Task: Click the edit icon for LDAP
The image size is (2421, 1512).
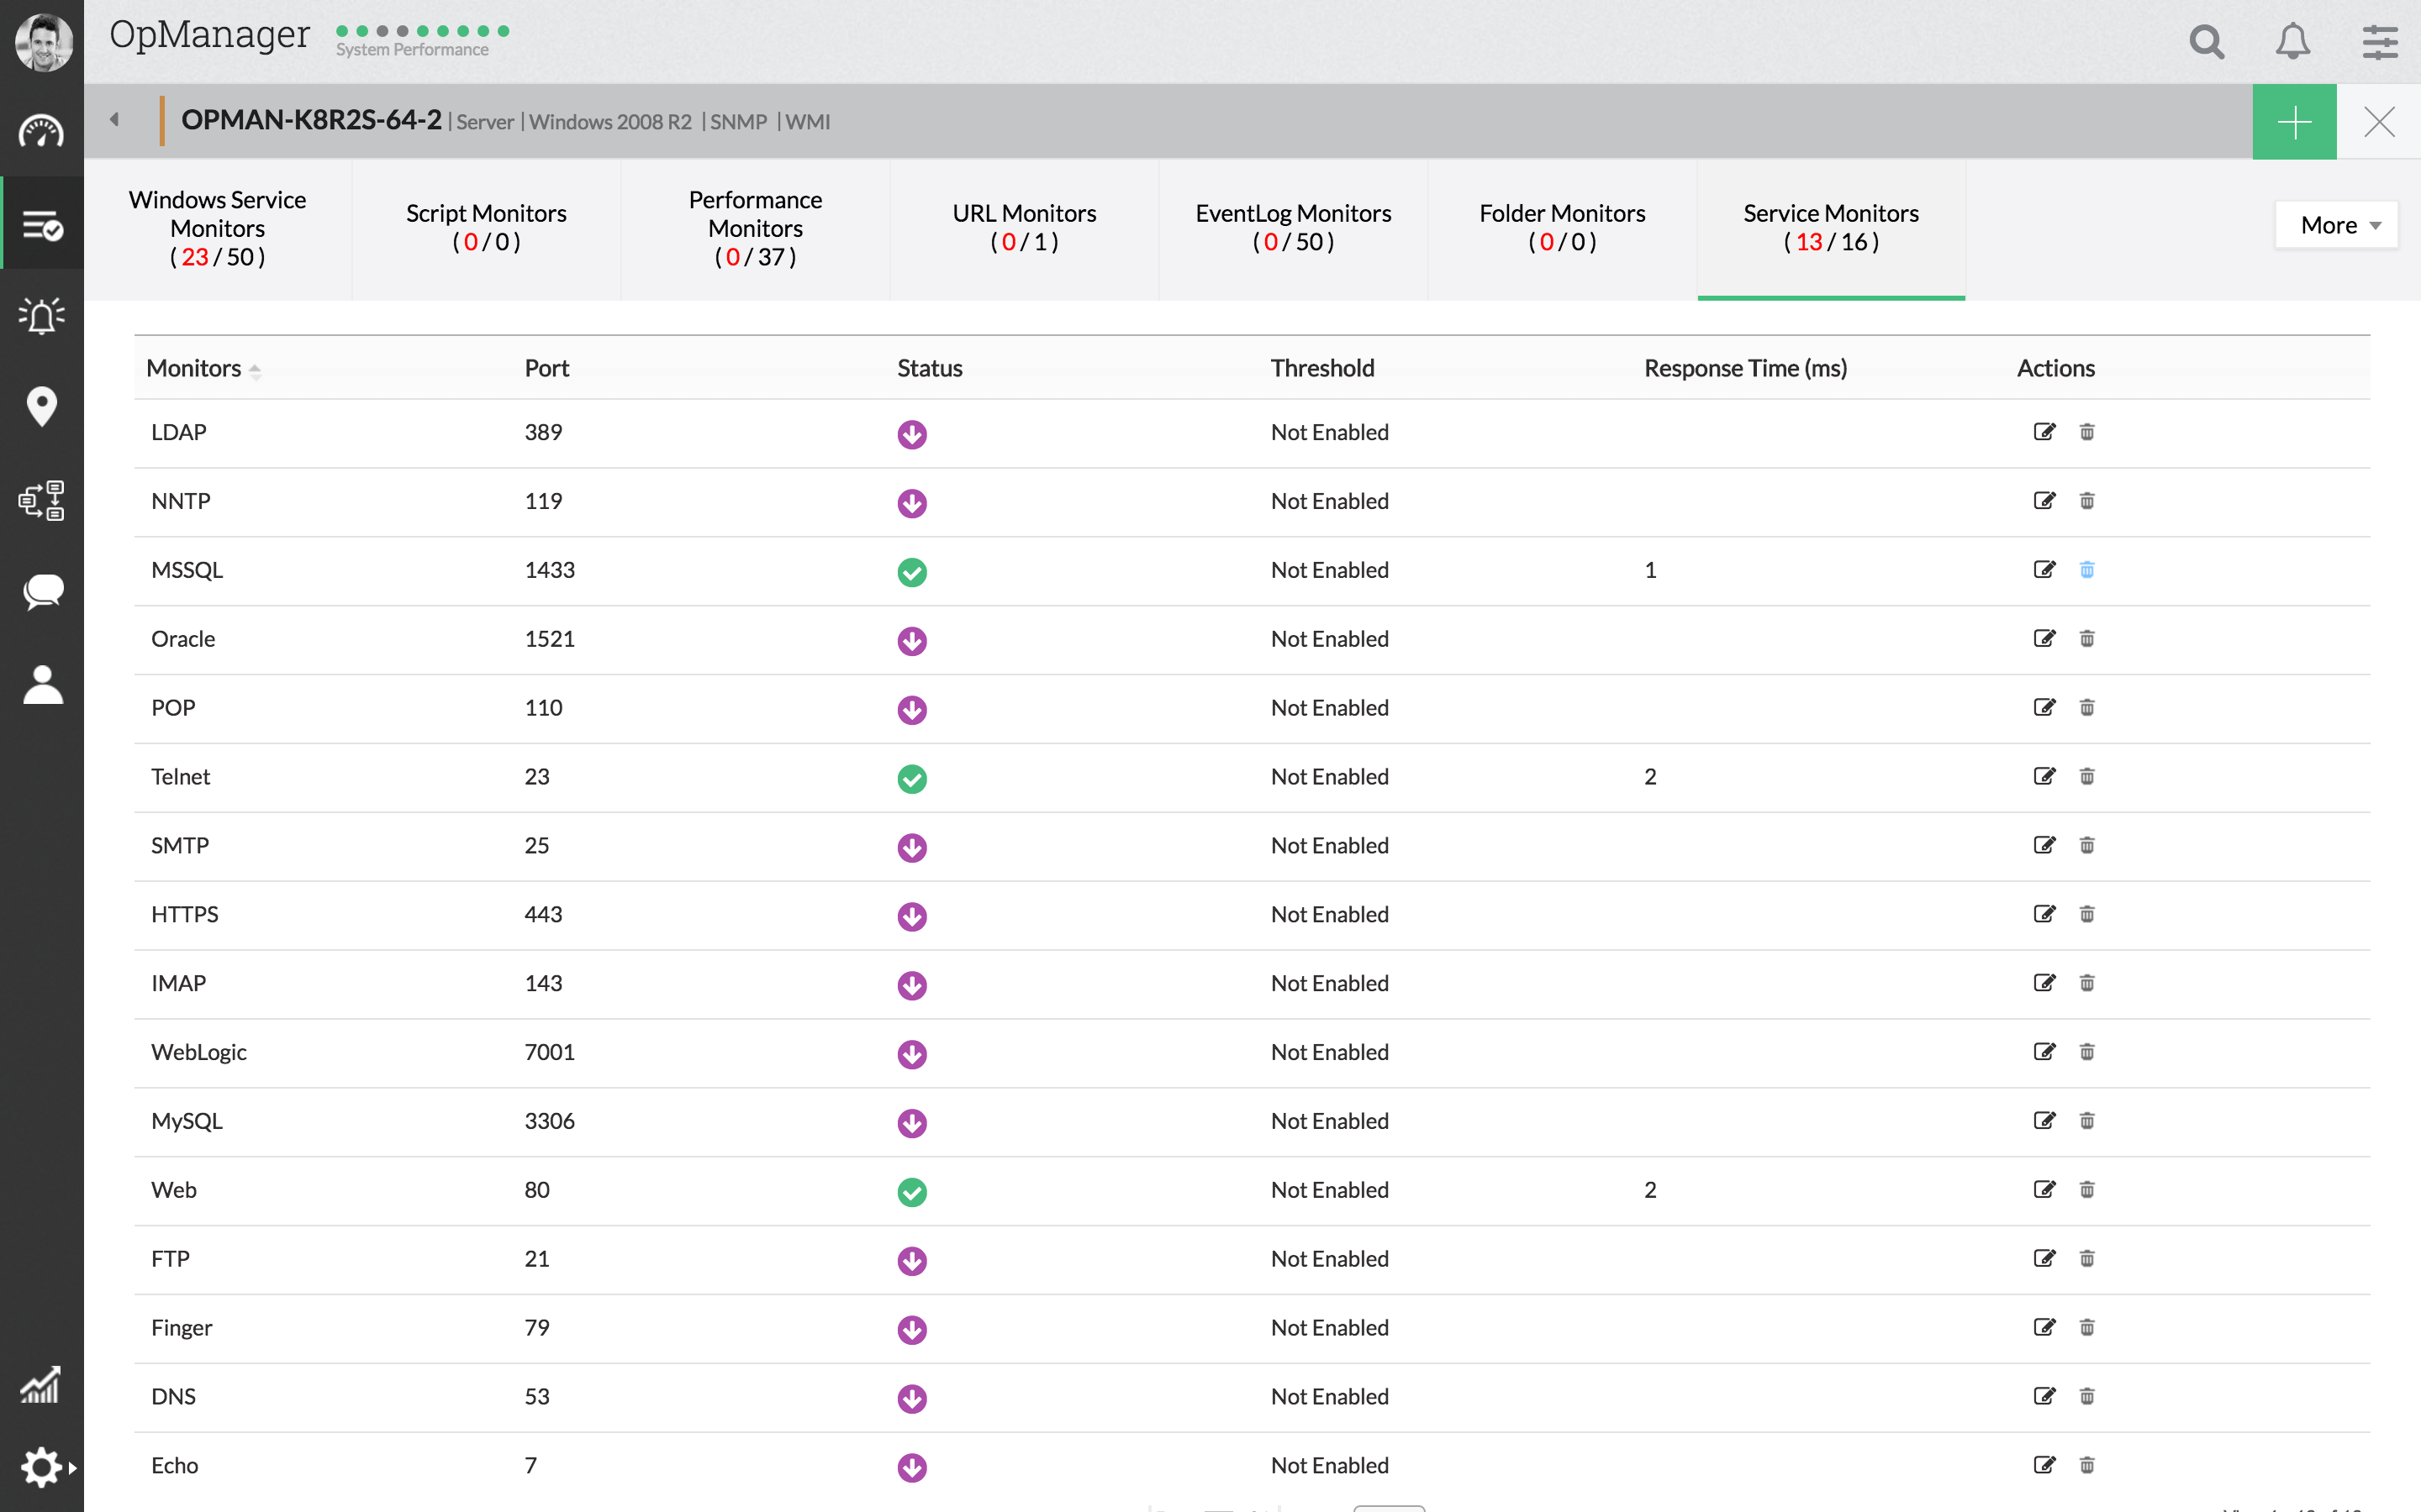Action: pos(2044,432)
